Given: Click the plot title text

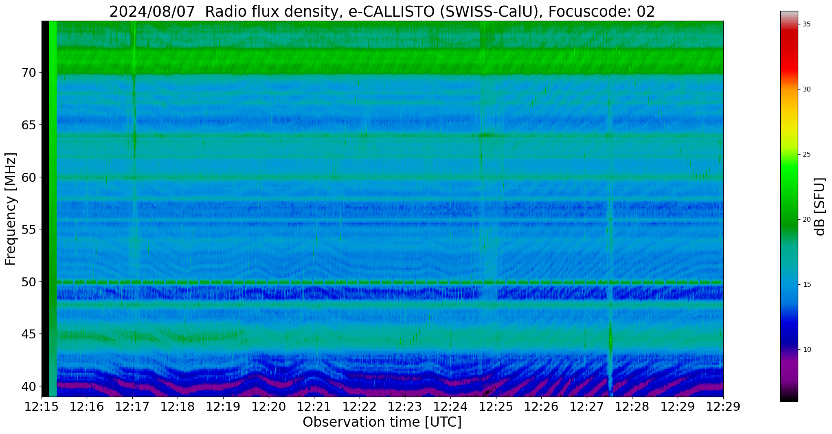Looking at the screenshot, I should 382,11.
